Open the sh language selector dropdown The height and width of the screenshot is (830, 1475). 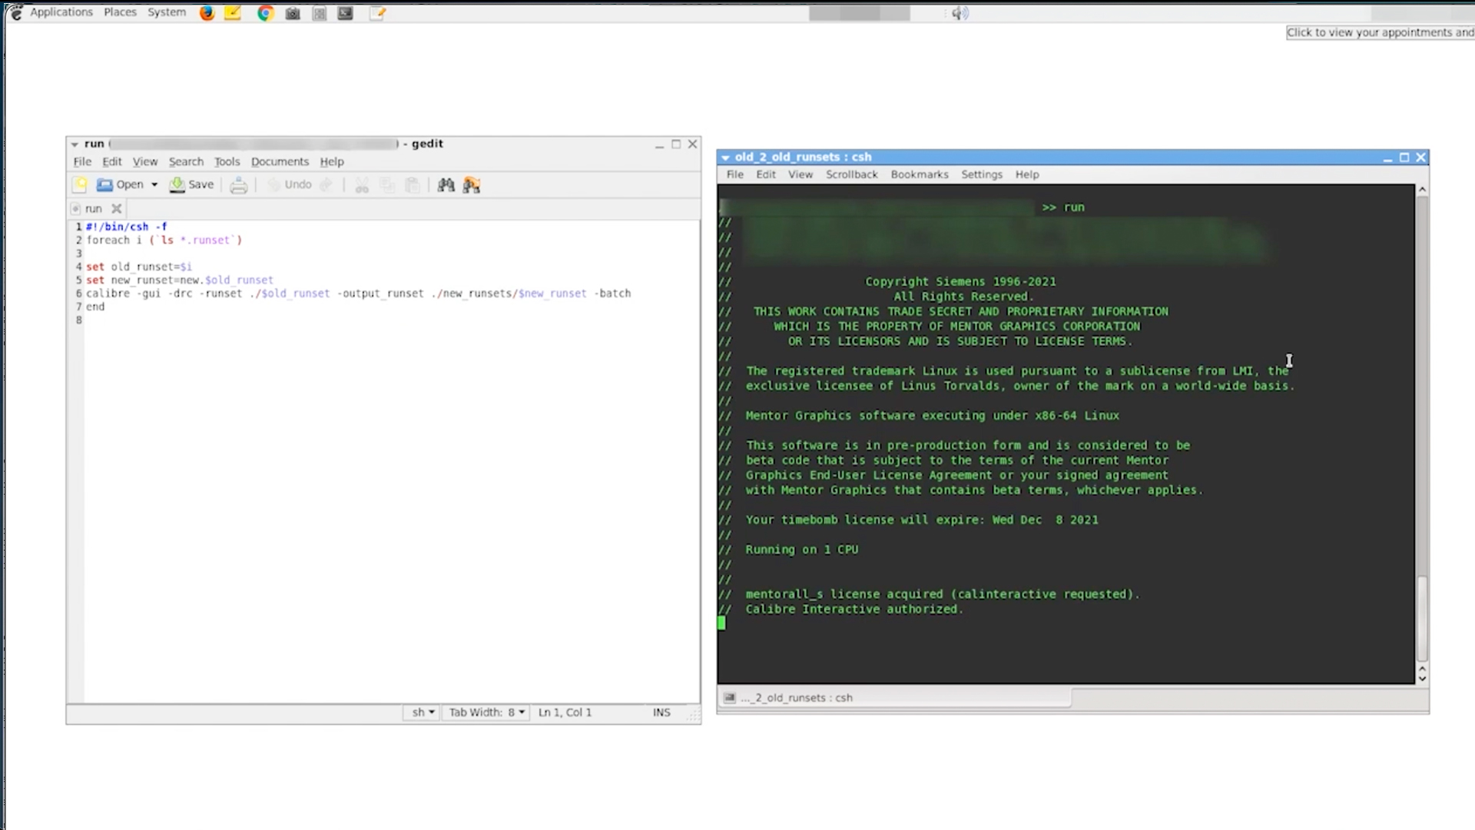(423, 712)
